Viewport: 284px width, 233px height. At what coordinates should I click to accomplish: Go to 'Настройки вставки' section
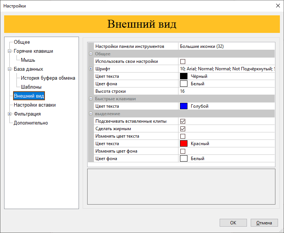pyautogui.click(x=34, y=105)
